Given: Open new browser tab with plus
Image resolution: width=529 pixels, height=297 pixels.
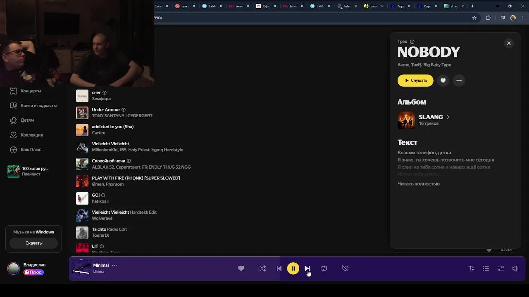Looking at the screenshot, I should tap(472, 6).
